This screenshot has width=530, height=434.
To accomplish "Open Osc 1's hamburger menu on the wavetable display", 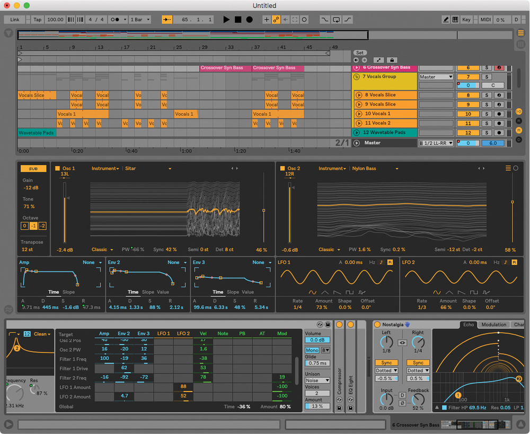I will tap(508, 168).
